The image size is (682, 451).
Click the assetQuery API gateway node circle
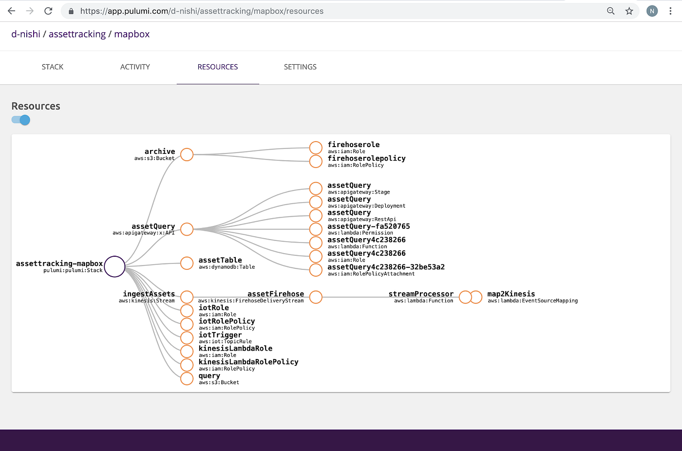187,229
